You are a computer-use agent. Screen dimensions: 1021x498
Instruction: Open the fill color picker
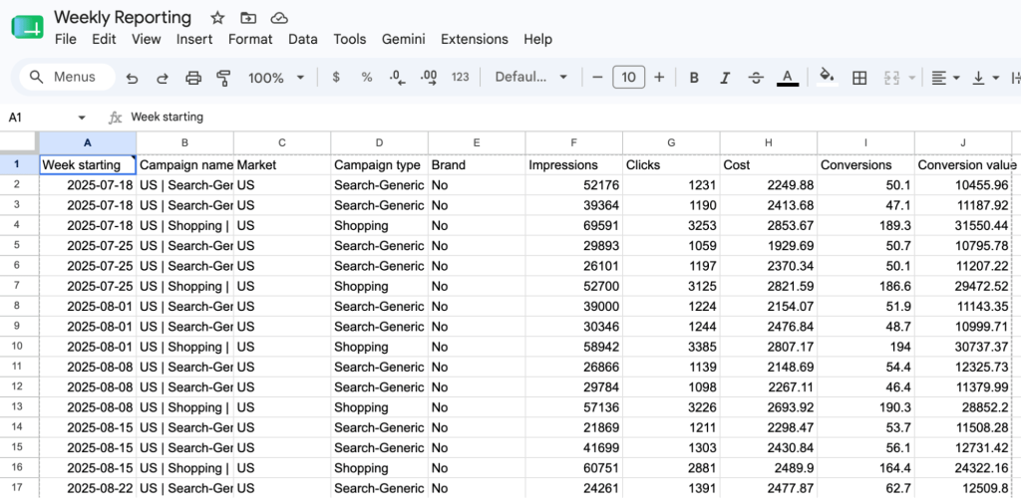827,78
